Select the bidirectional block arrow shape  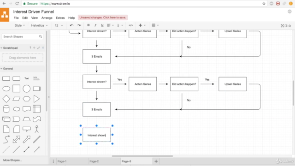click(17, 139)
